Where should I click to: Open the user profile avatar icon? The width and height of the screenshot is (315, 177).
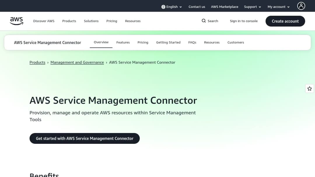pos(301,6)
